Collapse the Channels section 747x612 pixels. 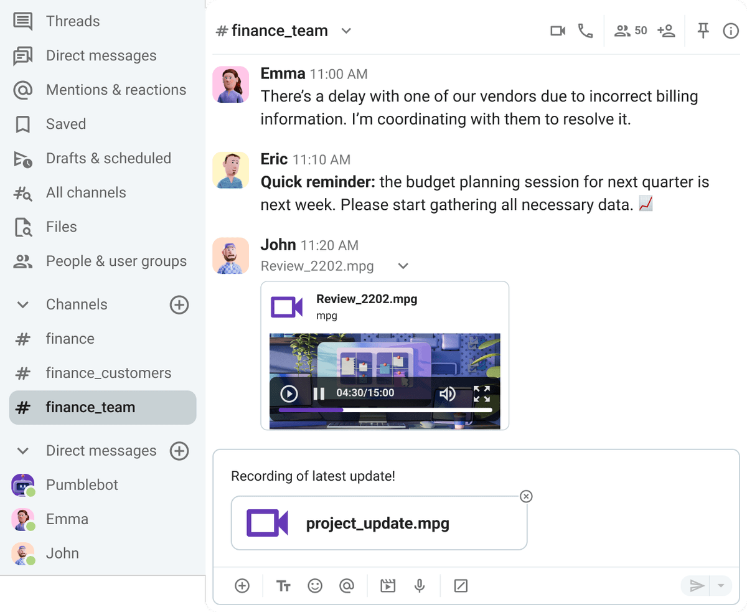click(x=22, y=304)
